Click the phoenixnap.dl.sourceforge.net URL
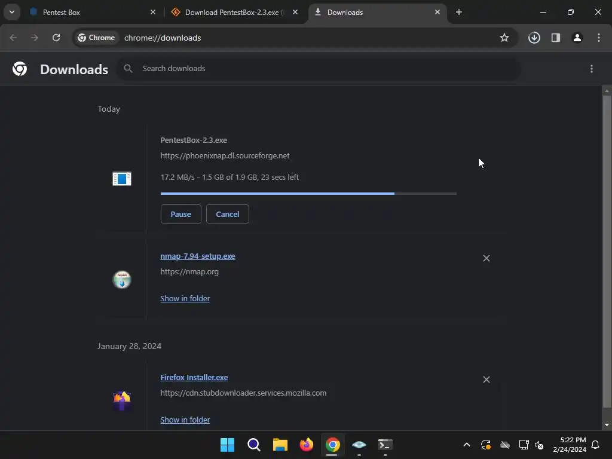The width and height of the screenshot is (612, 459). coord(225,156)
